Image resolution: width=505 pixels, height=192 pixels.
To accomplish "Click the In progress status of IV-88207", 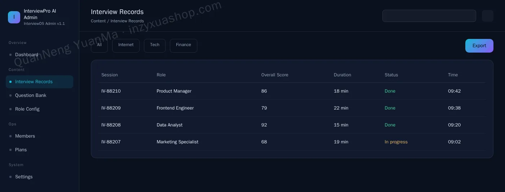I will click(396, 142).
